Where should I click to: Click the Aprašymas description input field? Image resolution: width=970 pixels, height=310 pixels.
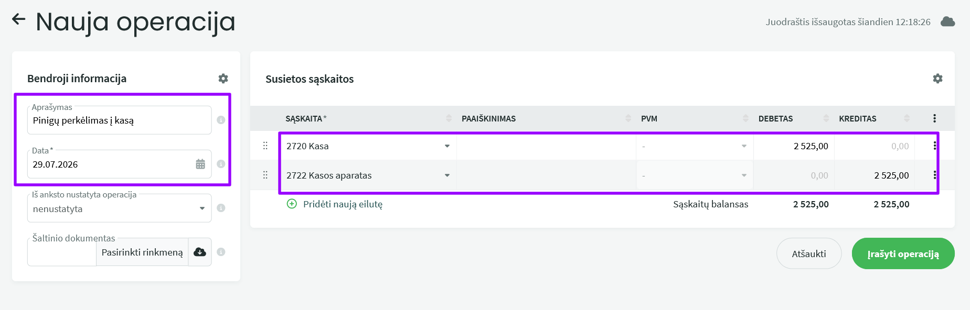tap(120, 120)
